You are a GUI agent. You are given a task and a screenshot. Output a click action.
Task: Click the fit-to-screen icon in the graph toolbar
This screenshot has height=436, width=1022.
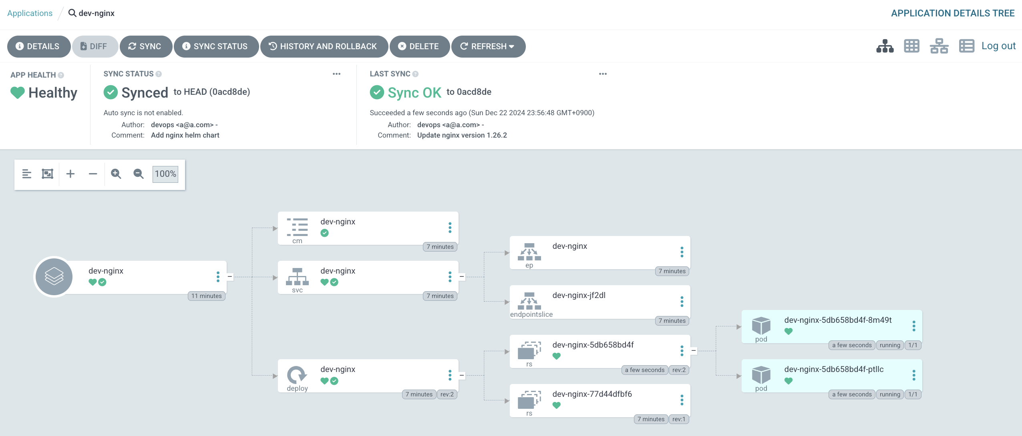(48, 174)
